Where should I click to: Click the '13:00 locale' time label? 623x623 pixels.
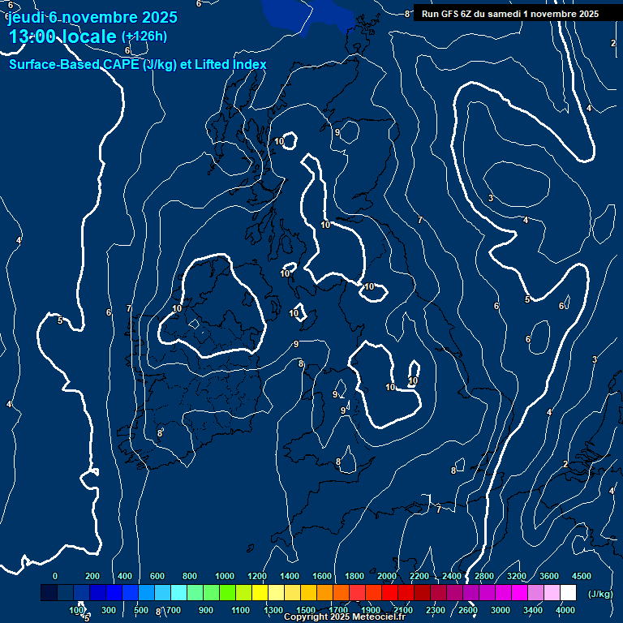[x=62, y=37]
